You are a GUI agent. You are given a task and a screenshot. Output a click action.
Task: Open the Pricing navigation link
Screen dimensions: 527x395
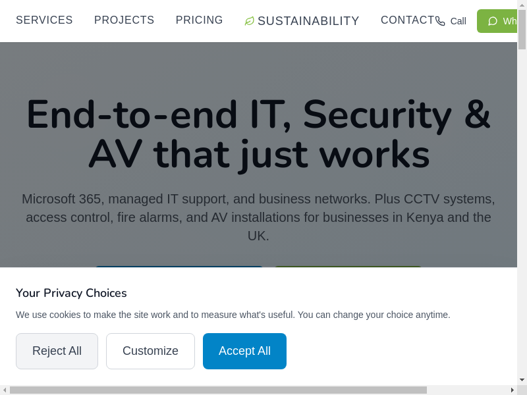tap(199, 20)
